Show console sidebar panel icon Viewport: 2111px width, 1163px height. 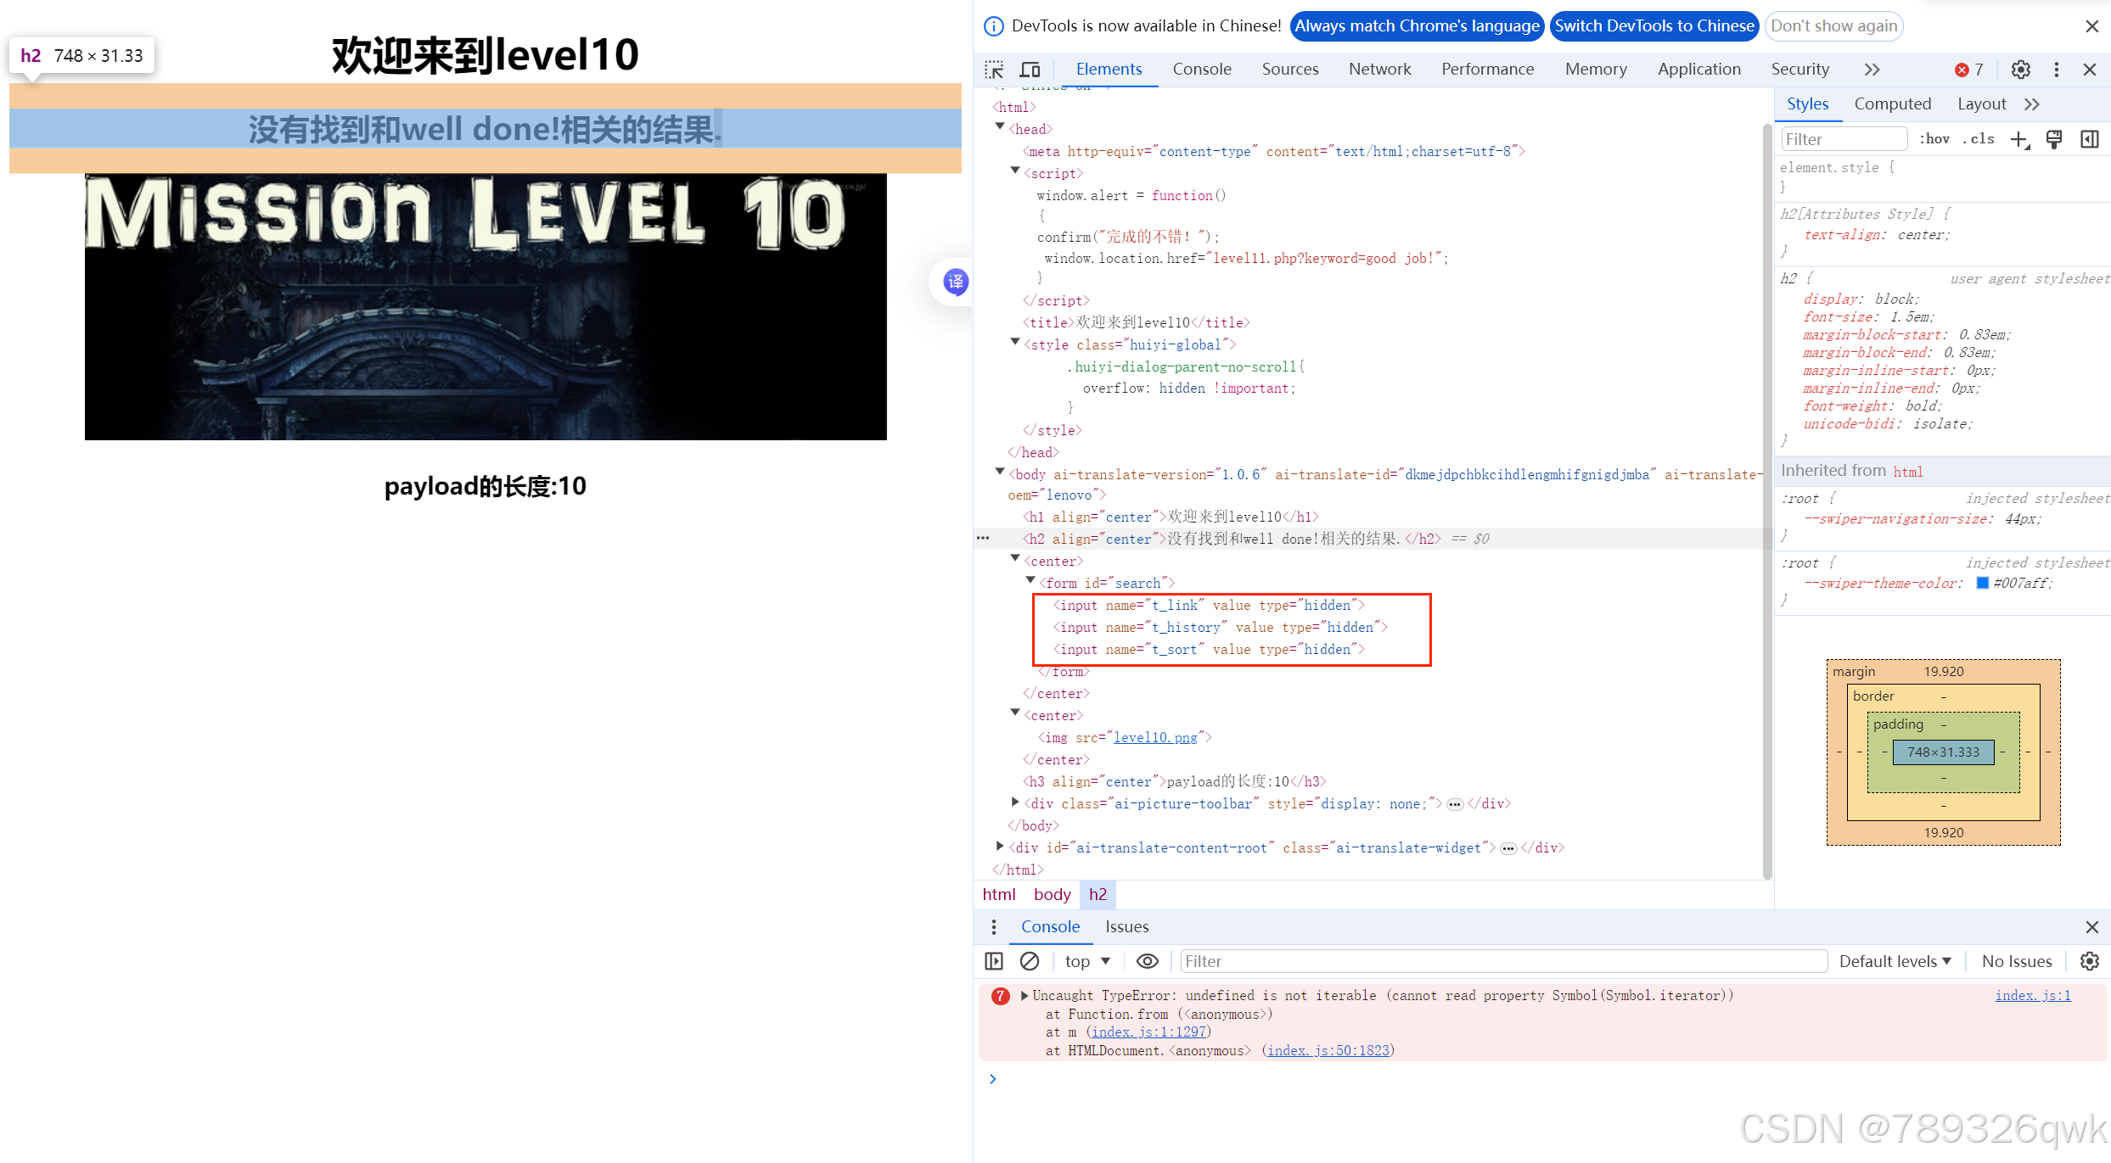click(x=994, y=961)
